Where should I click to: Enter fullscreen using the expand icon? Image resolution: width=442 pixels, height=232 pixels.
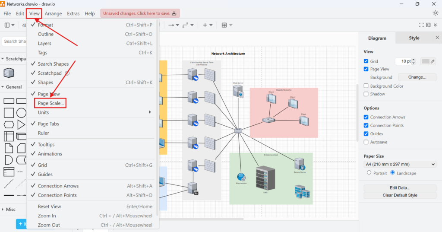click(x=421, y=25)
